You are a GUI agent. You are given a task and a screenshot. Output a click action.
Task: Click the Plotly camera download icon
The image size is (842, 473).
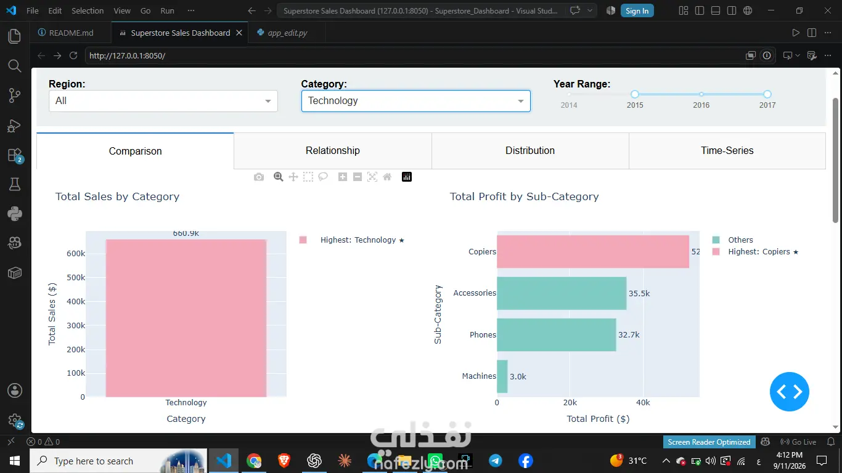pyautogui.click(x=259, y=177)
